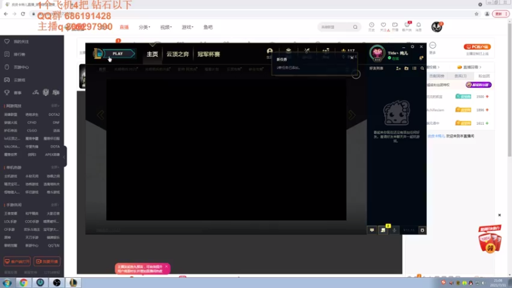This screenshot has width=512, height=288.
Task: Open the bug report icon at bottom right
Action: [422, 230]
